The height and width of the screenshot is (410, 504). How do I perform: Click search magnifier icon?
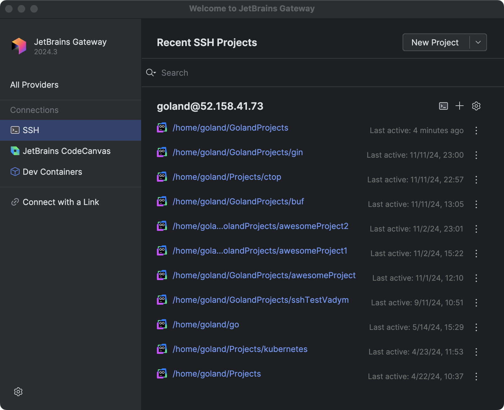coord(151,73)
